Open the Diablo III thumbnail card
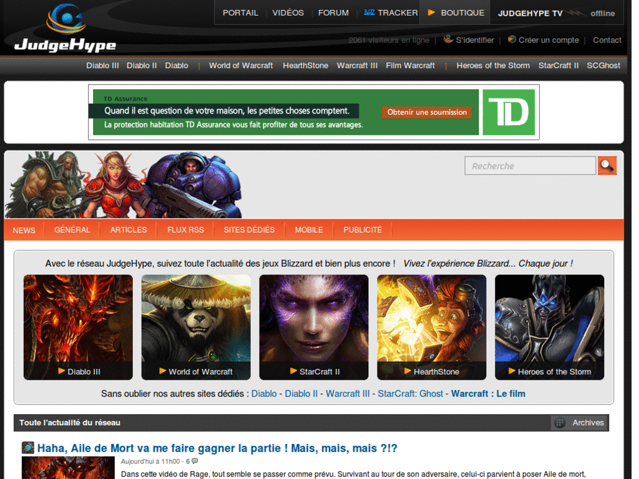Image resolution: width=639 pixels, height=479 pixels. 78,327
